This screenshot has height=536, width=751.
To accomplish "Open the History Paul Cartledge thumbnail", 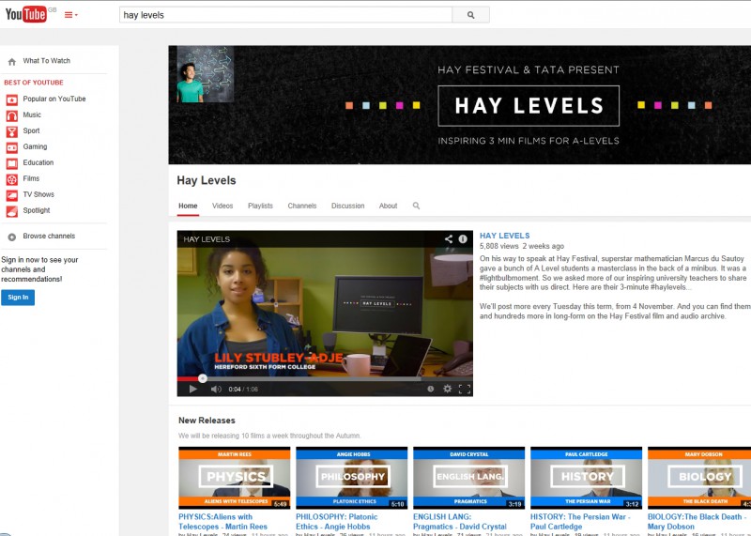I will click(586, 478).
